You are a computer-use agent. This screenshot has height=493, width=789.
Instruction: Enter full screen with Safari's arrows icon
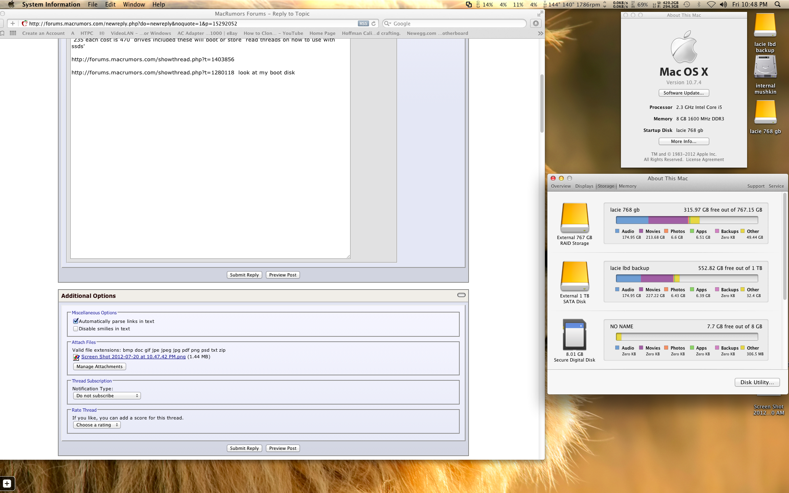coord(540,14)
